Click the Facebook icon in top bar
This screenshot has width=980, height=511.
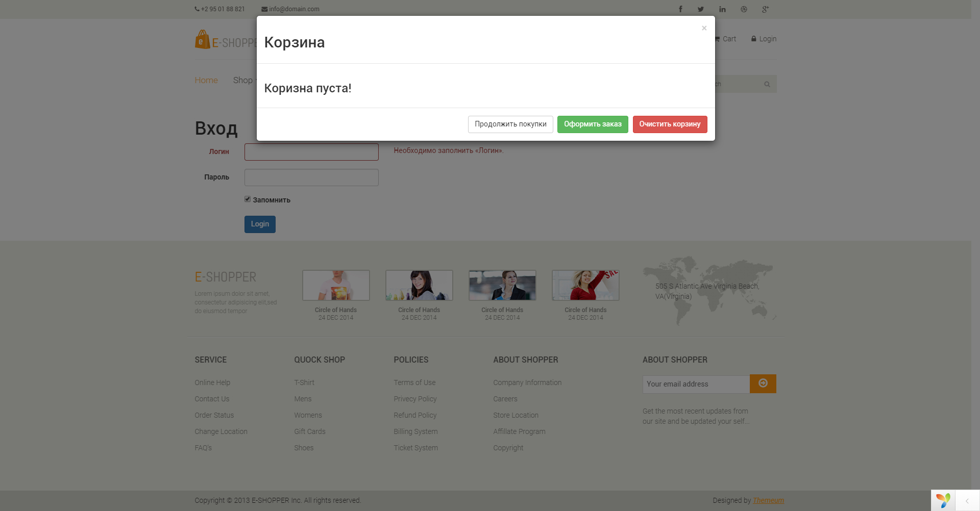click(680, 9)
